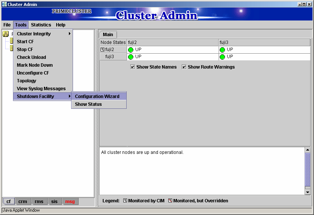Maximize the Cluster Admin window
314x215 pixels.
click(304, 4)
